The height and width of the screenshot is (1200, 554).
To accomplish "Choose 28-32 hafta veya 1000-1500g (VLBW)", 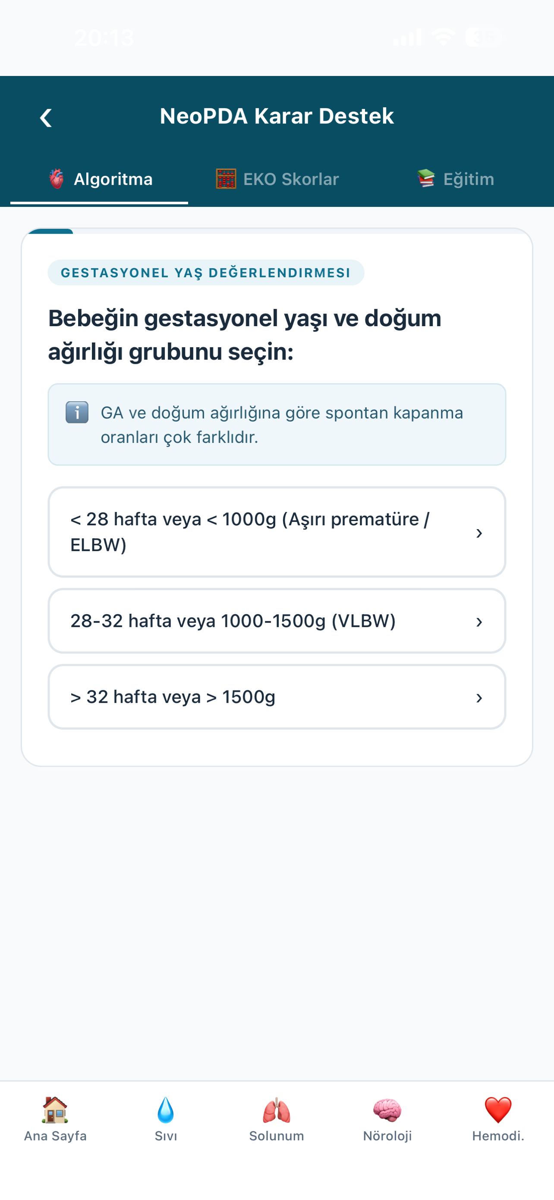I will coord(277,621).
